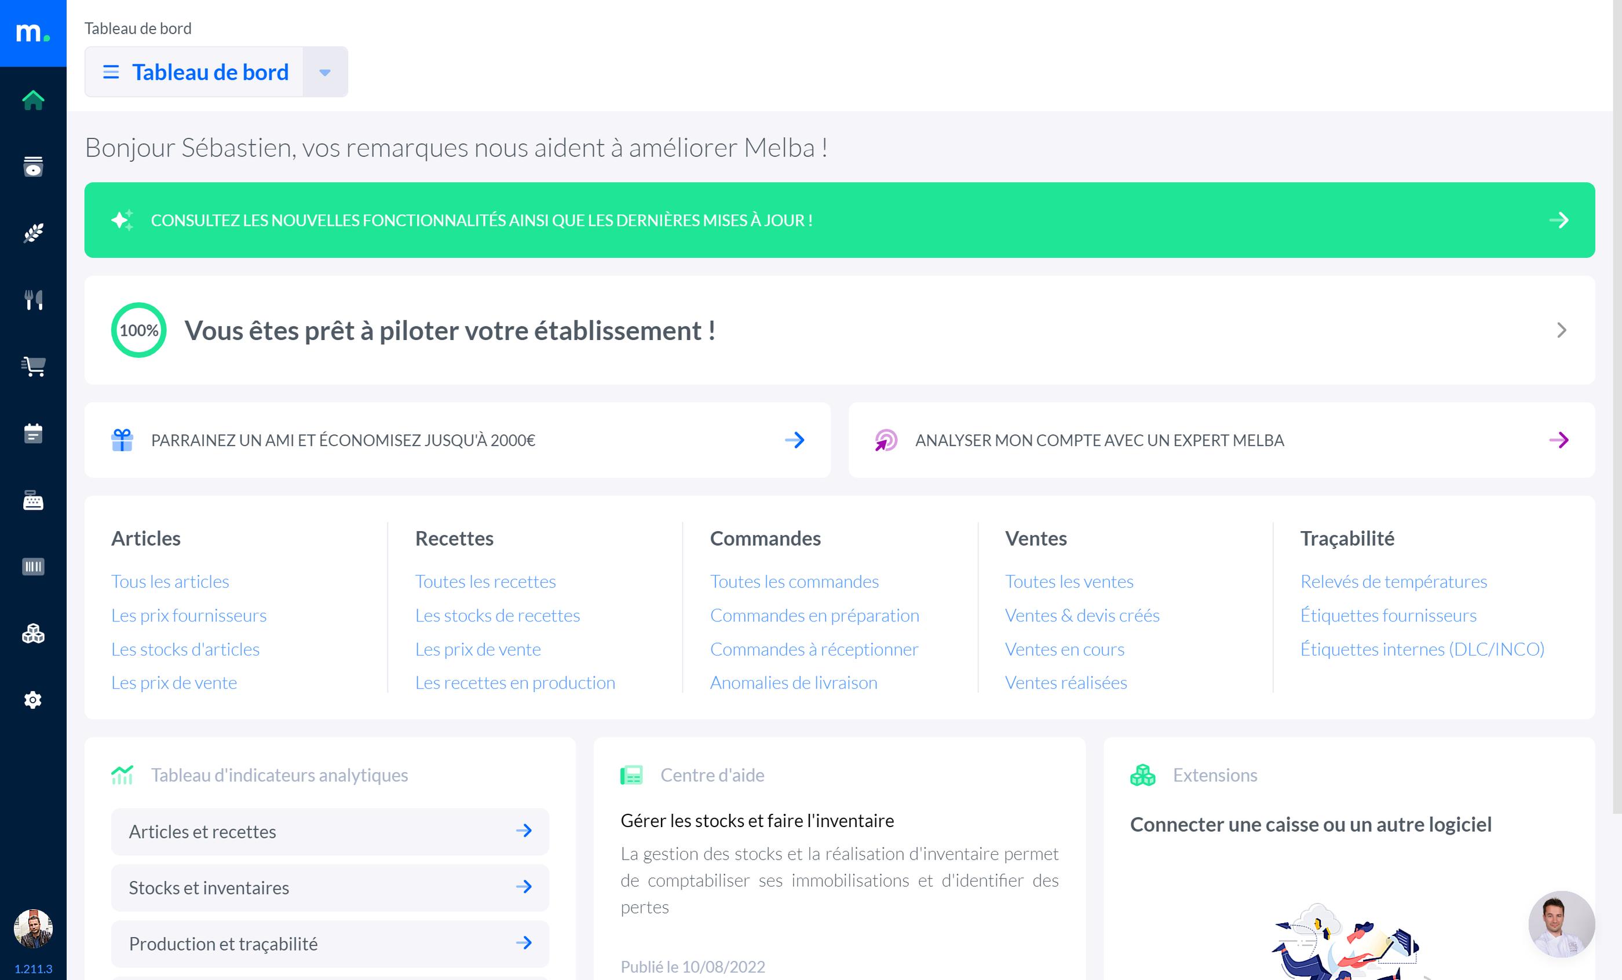Click the blue arrow on referral card
Image resolution: width=1622 pixels, height=980 pixels.
(x=795, y=440)
